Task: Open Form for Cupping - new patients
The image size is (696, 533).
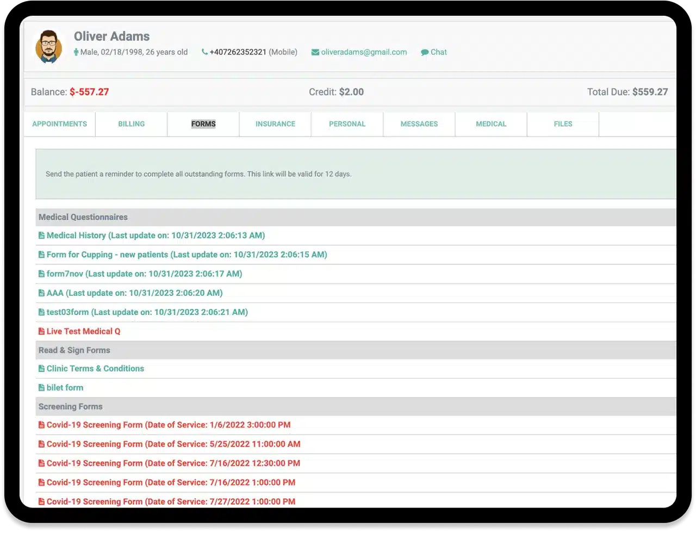Action: (187, 255)
